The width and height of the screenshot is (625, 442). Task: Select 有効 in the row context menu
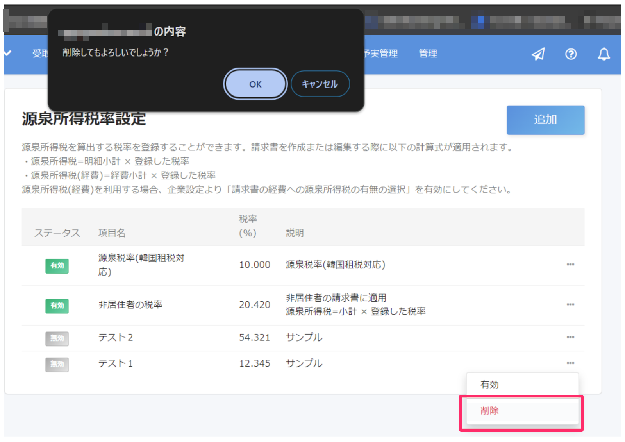coord(522,385)
